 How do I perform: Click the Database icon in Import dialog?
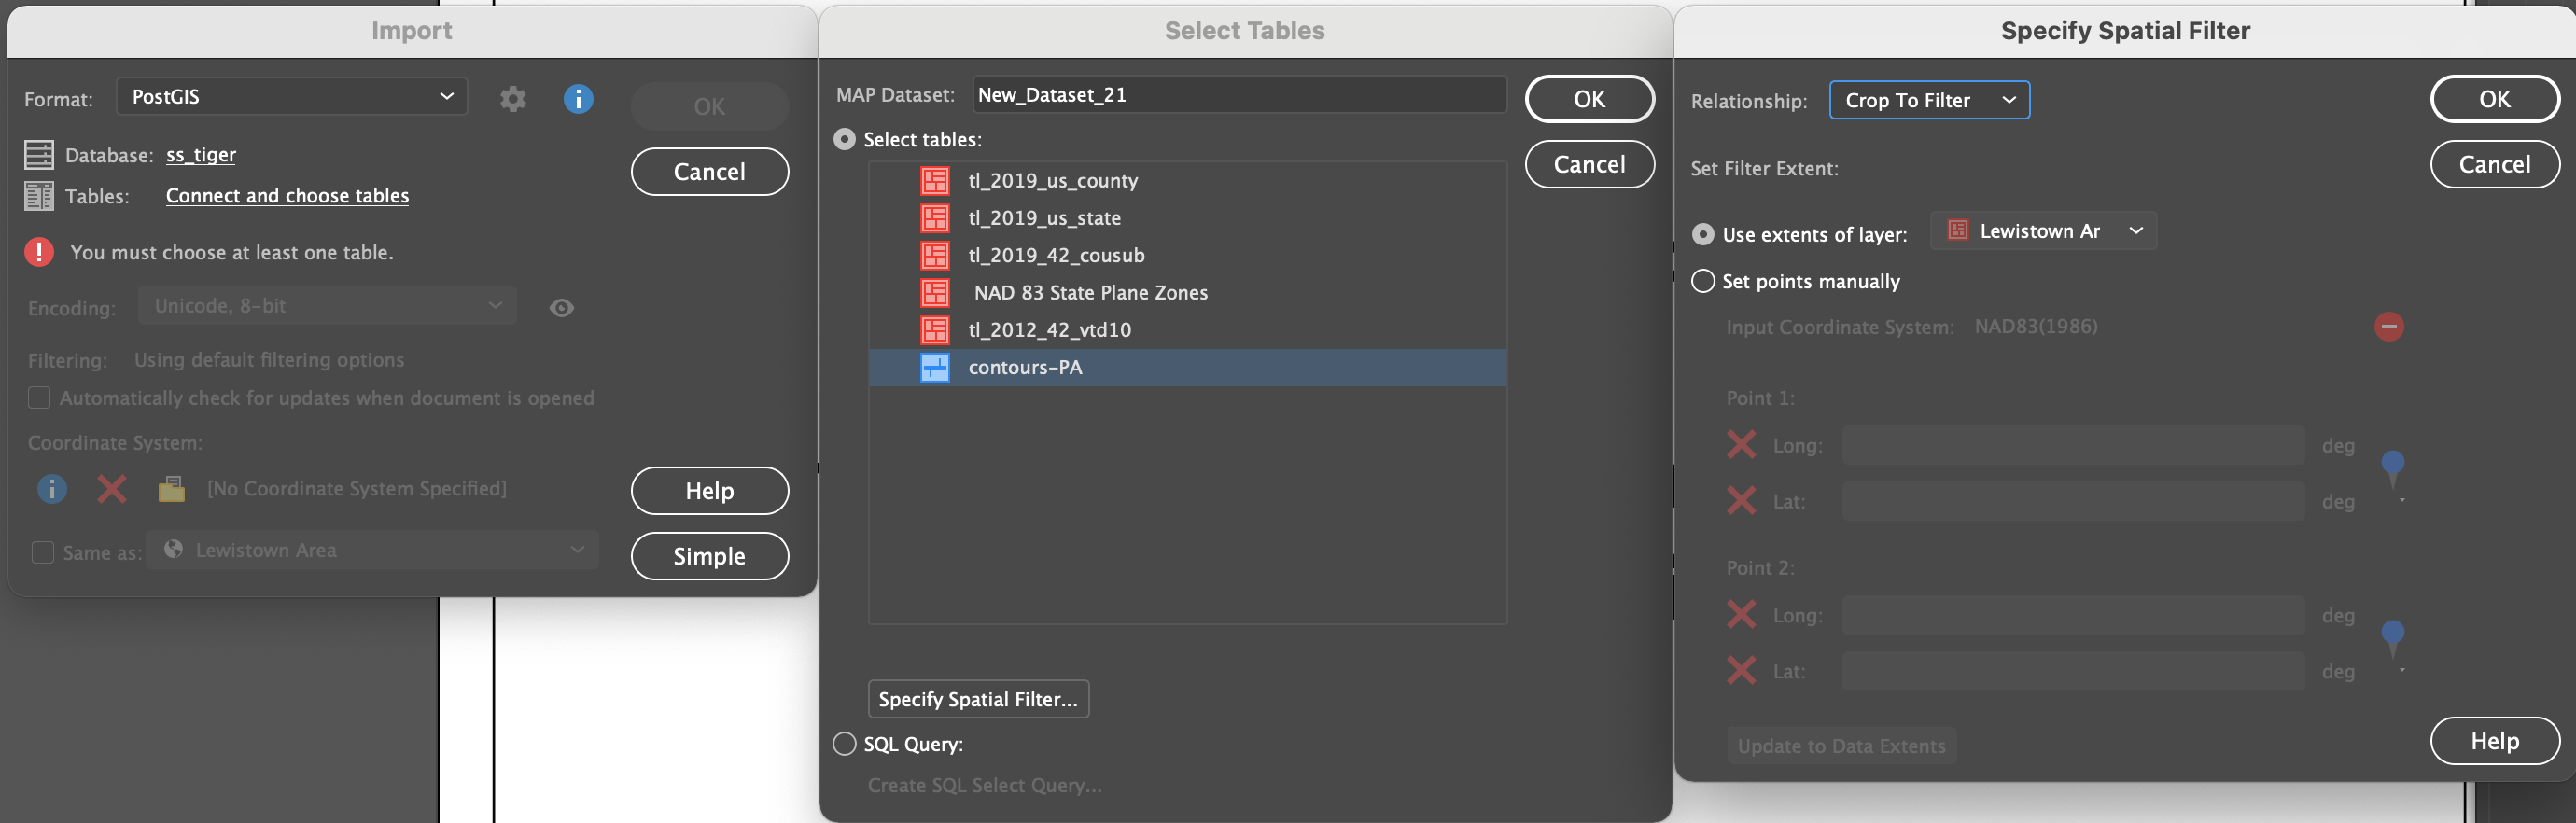pos(39,155)
